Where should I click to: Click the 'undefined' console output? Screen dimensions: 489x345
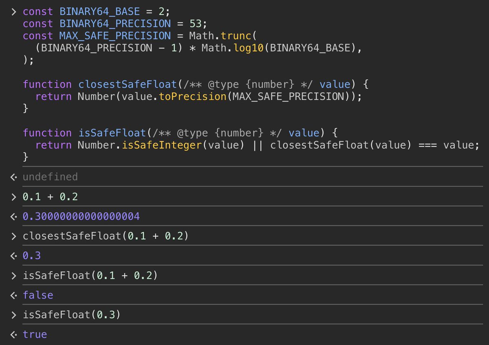[50, 176]
